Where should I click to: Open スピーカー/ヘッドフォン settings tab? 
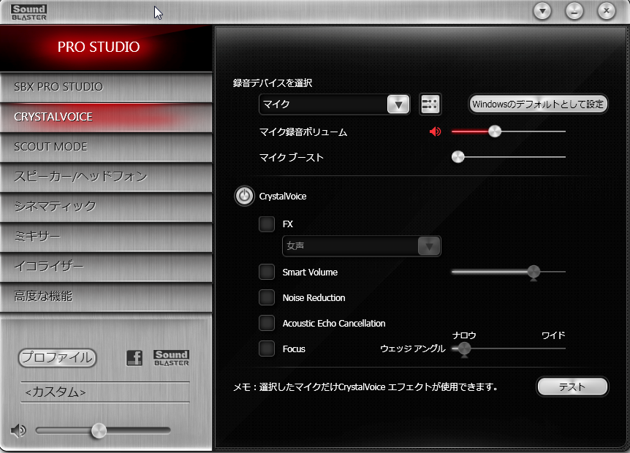coord(106,177)
